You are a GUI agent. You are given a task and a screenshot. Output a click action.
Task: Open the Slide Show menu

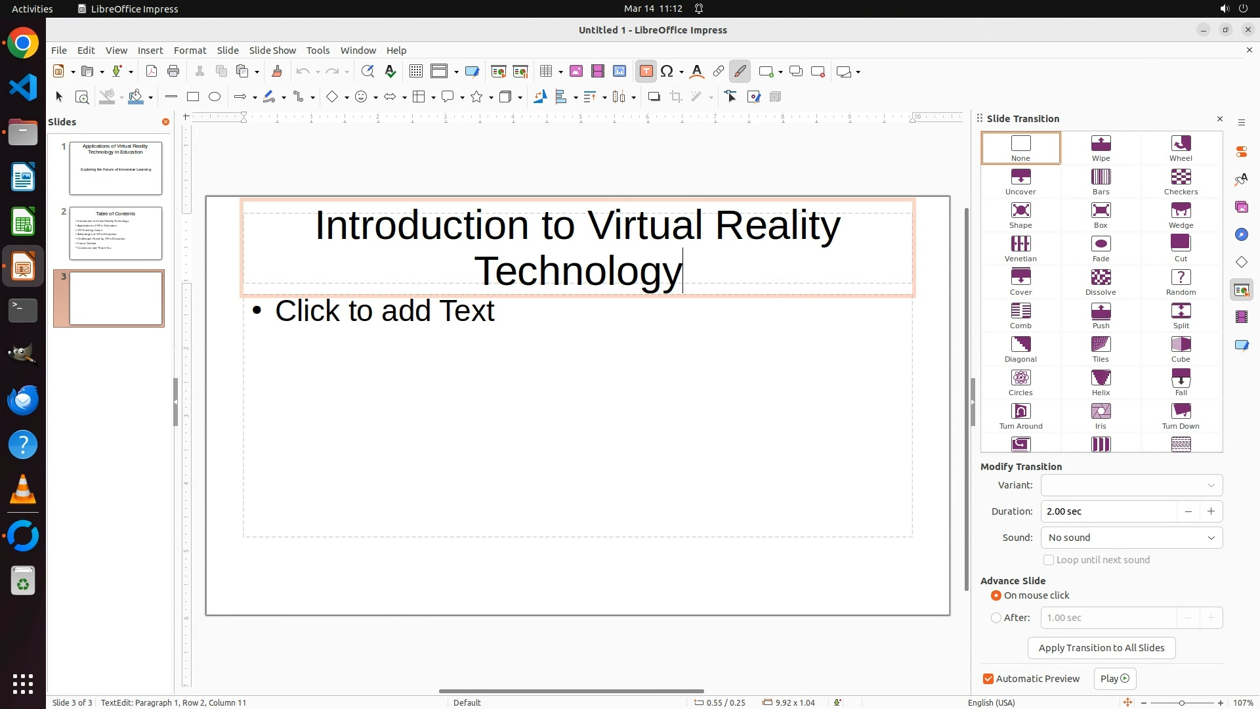[272, 51]
